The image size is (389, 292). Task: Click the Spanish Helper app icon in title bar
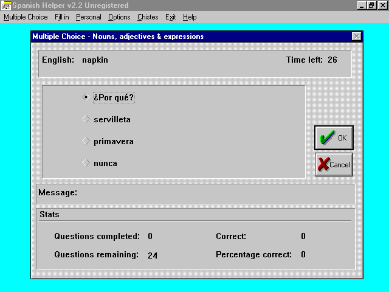6,5
